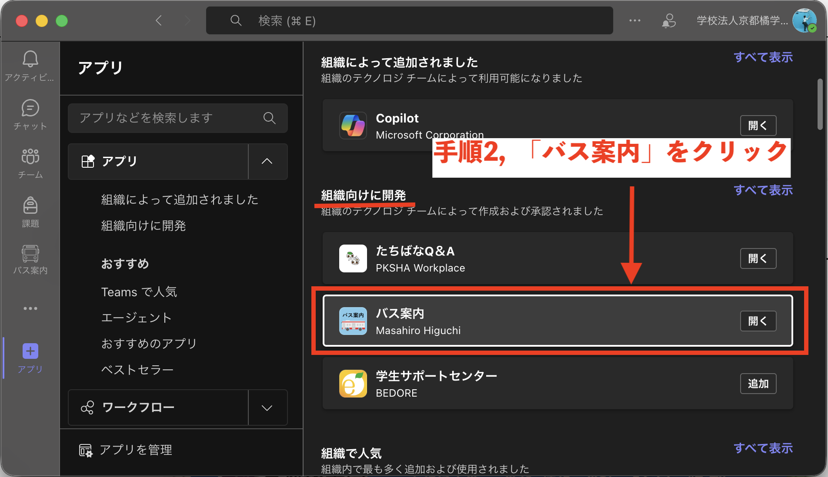This screenshot has height=477, width=828.
Task: Open the Assignments (課題) backpack icon
Action: point(30,206)
